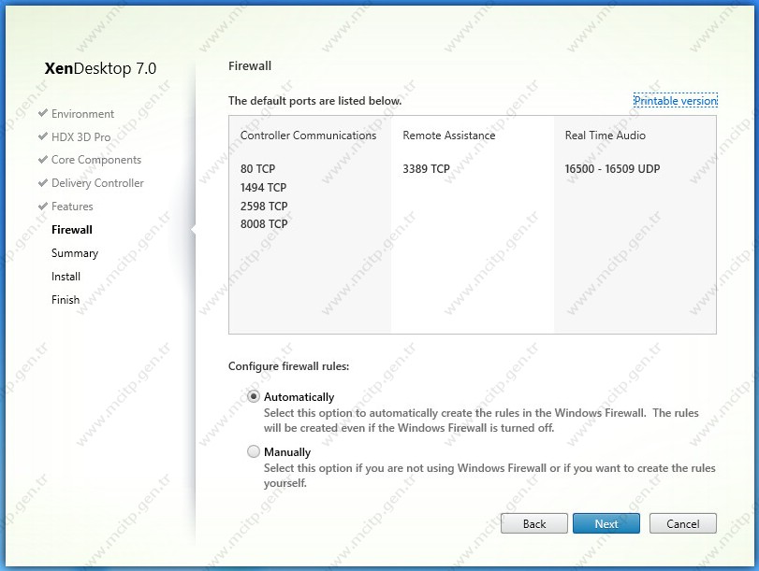Image resolution: width=759 pixels, height=571 pixels.
Task: Click the Delivery Controller checkmark icon
Action: click(43, 182)
